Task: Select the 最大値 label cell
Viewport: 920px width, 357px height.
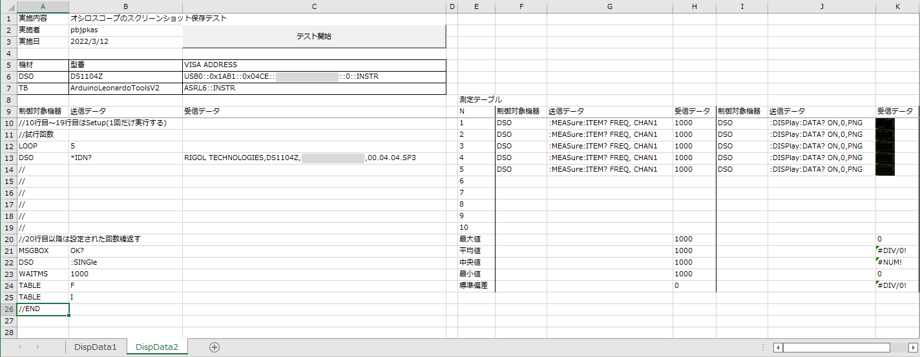Action: tap(476, 240)
